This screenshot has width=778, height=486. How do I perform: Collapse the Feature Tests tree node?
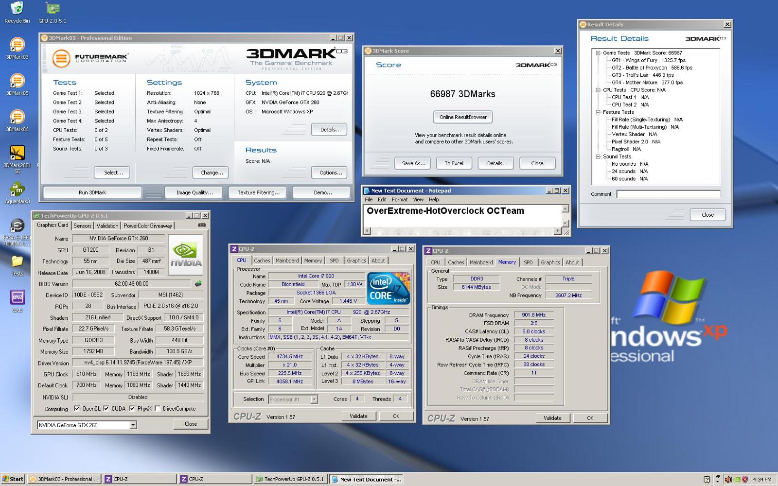tap(598, 112)
